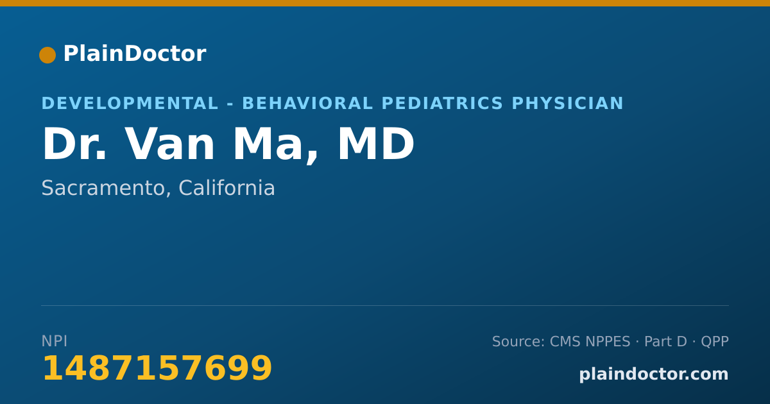Click the MD credential in the name

(376, 146)
